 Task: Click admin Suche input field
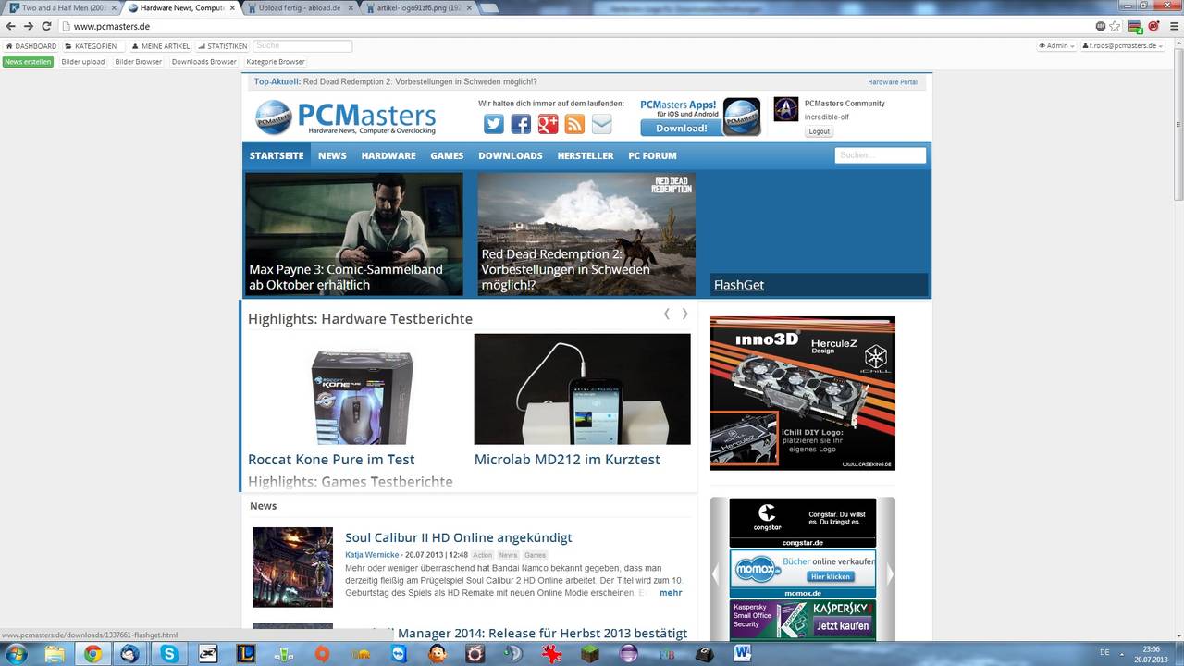click(302, 45)
